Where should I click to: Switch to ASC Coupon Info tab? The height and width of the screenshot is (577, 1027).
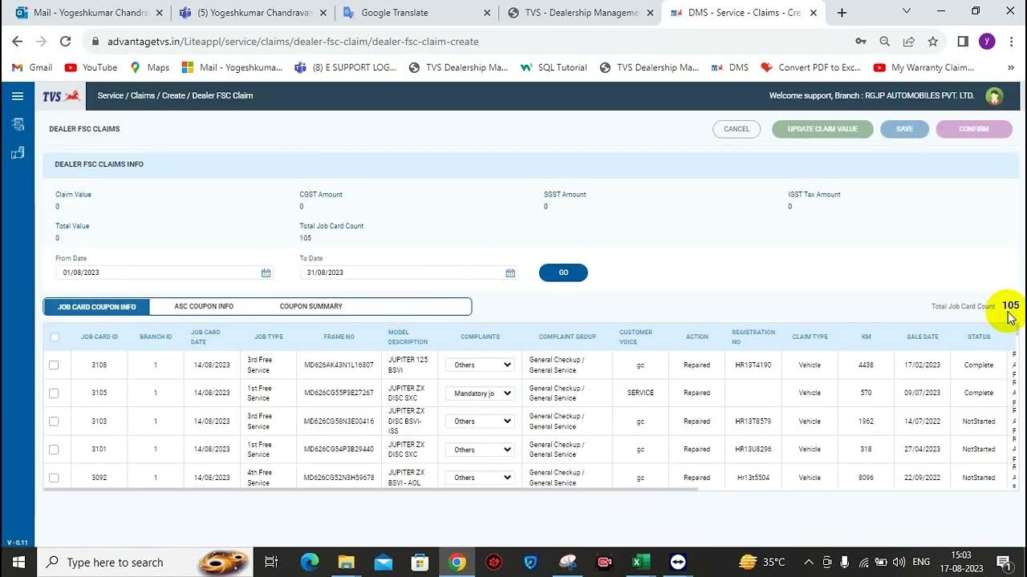(204, 307)
